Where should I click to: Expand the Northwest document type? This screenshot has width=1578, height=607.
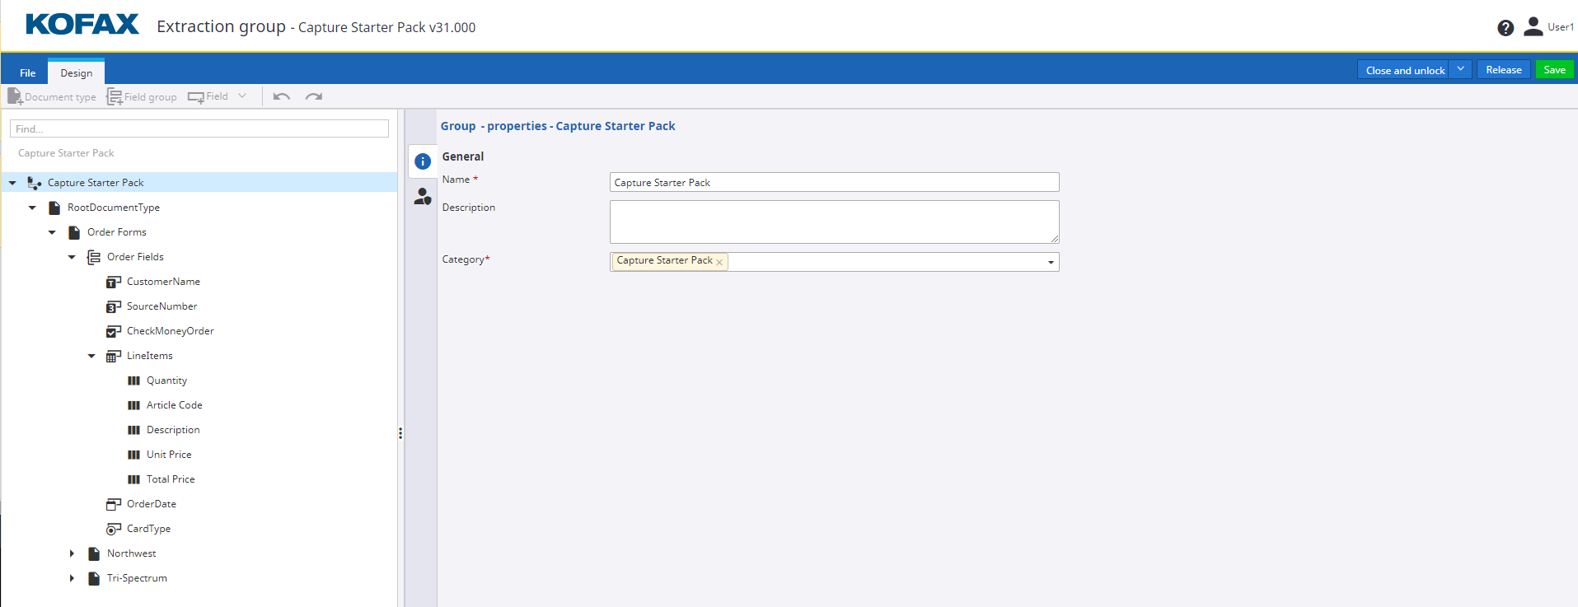[x=72, y=553]
